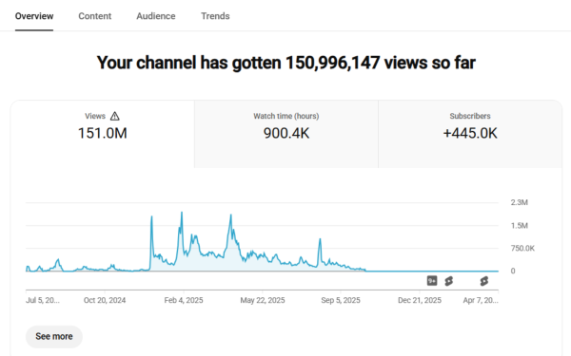The height and width of the screenshot is (356, 571).
Task: Click the See more button
Action: (x=54, y=336)
